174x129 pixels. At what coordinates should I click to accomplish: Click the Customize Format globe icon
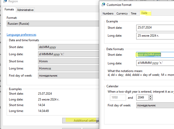pos(103,5)
